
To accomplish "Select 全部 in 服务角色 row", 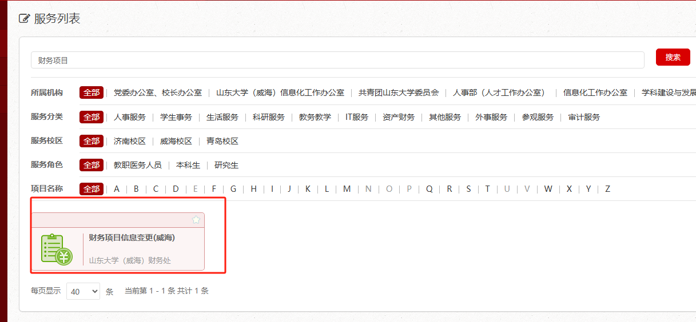I will (92, 165).
